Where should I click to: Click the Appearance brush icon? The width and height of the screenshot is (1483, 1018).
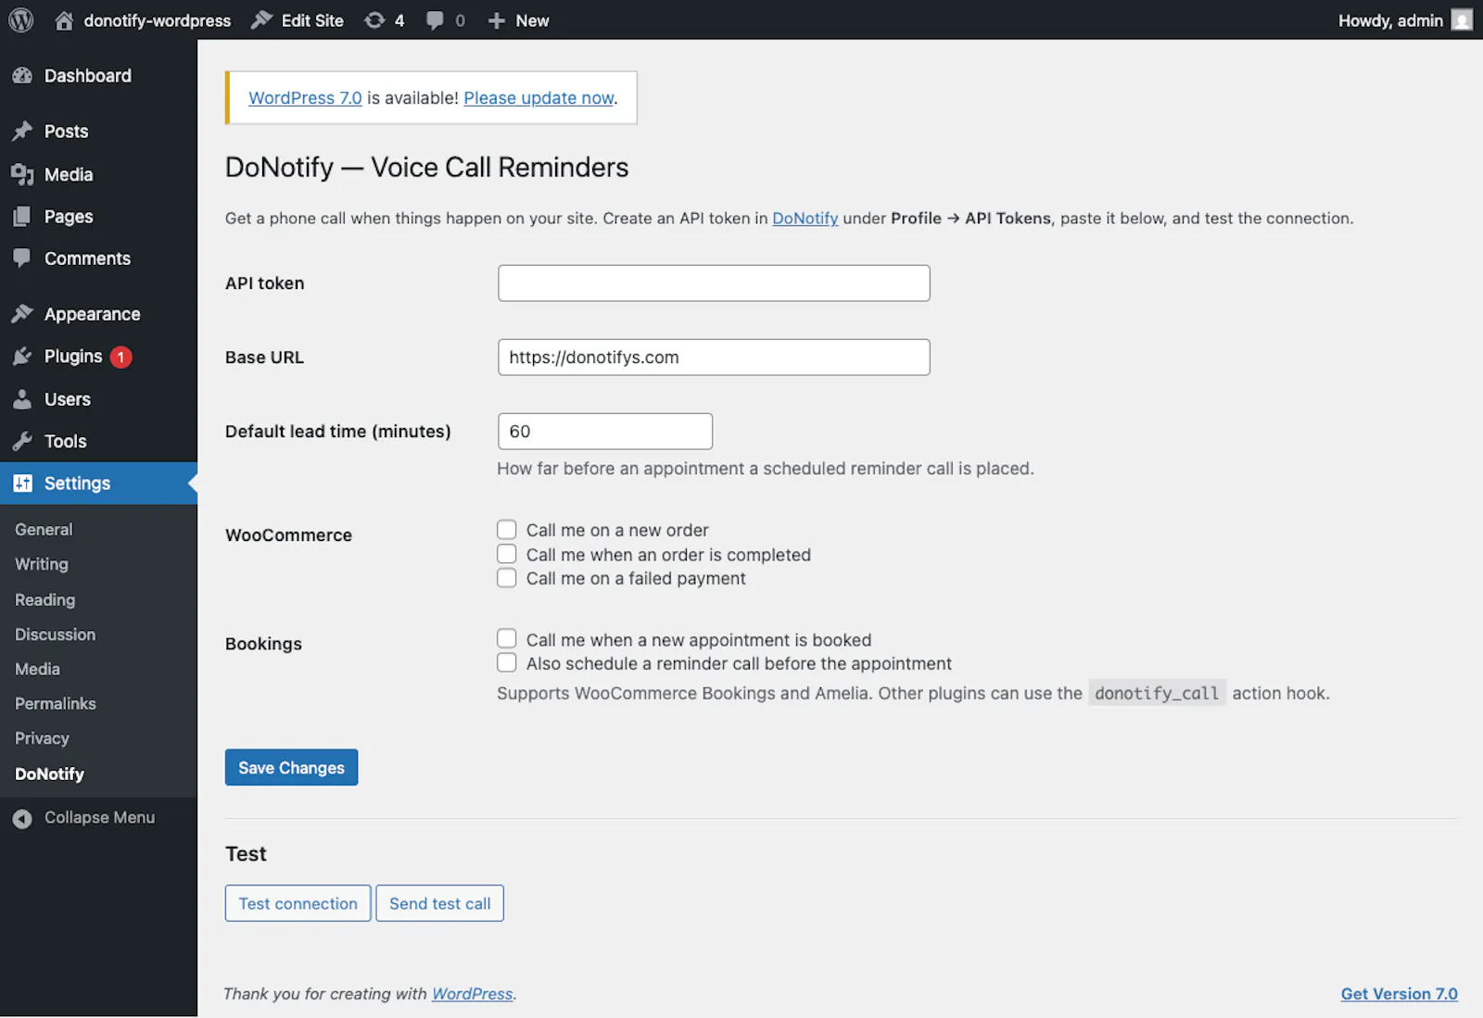[x=22, y=314]
